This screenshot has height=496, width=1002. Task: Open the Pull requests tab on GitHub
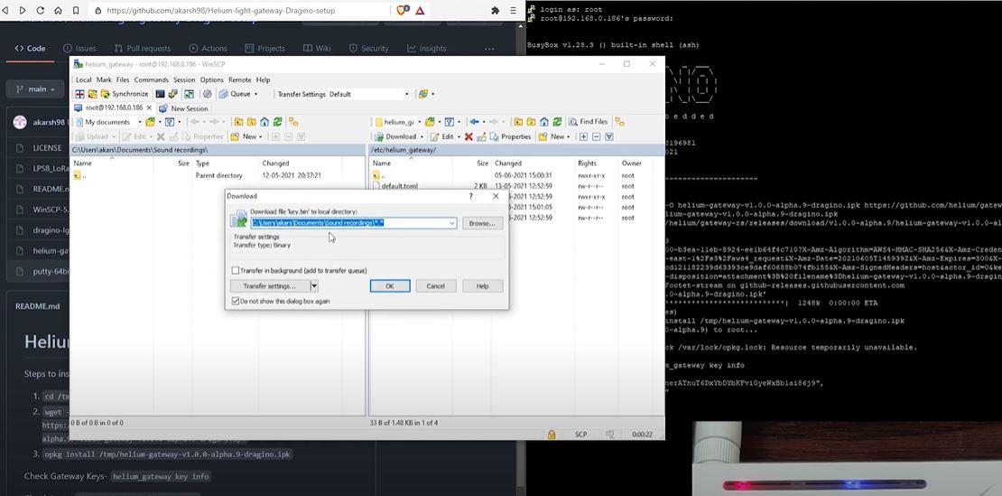[x=143, y=48]
